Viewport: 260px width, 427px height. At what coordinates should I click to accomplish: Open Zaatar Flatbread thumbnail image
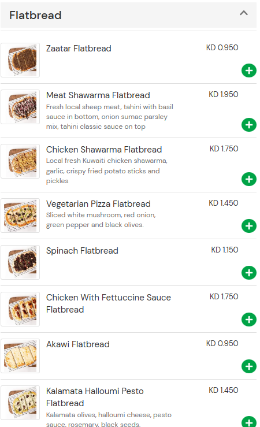[20, 60]
